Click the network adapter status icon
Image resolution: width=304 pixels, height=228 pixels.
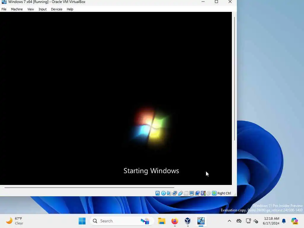pos(175,193)
